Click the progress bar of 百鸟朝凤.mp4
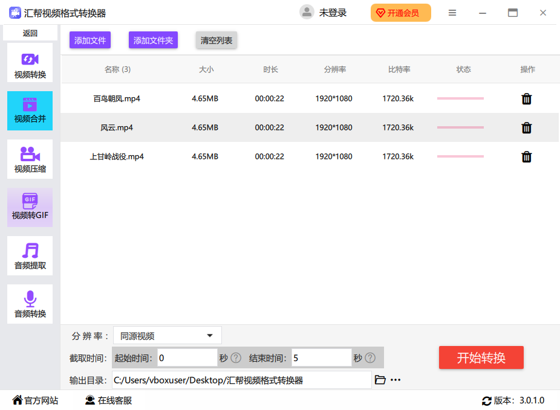This screenshot has width=560, height=410. 460,98
